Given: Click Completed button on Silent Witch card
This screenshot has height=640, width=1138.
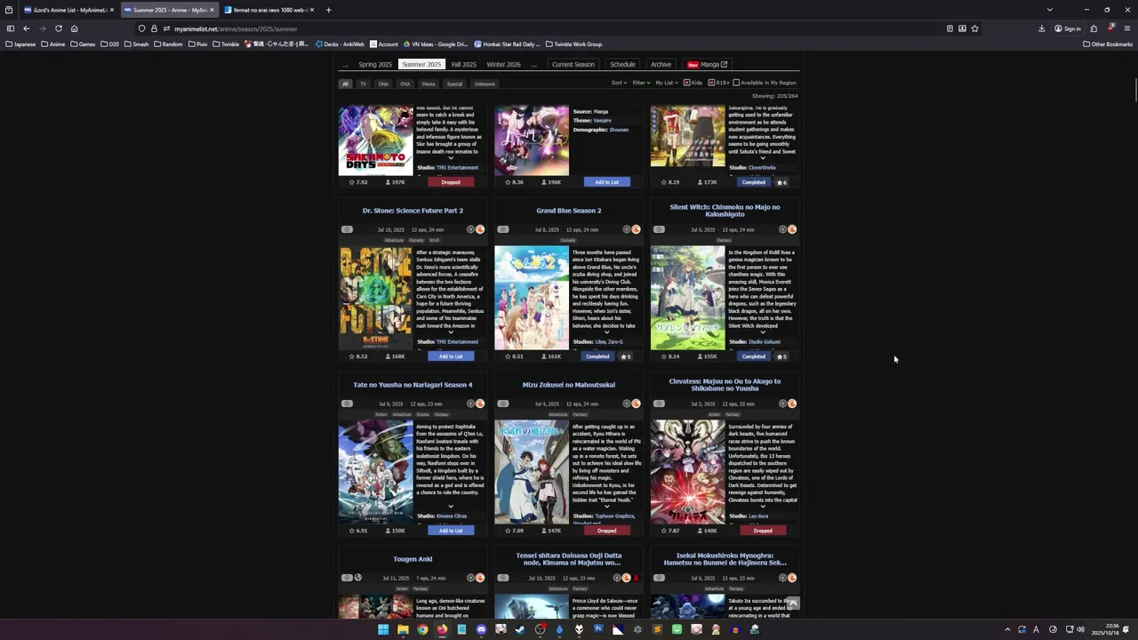Looking at the screenshot, I should [x=753, y=356].
